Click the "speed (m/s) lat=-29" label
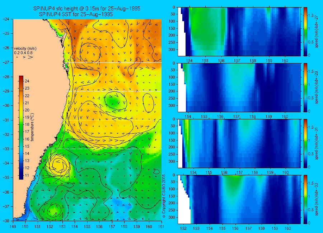 coord(317,87)
